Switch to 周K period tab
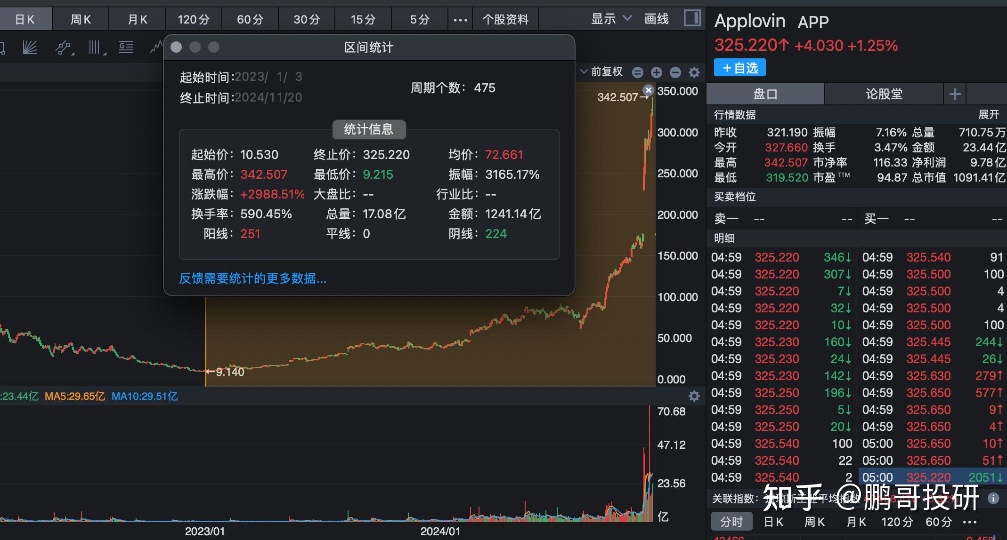The width and height of the screenshot is (1007, 540). 81,20
